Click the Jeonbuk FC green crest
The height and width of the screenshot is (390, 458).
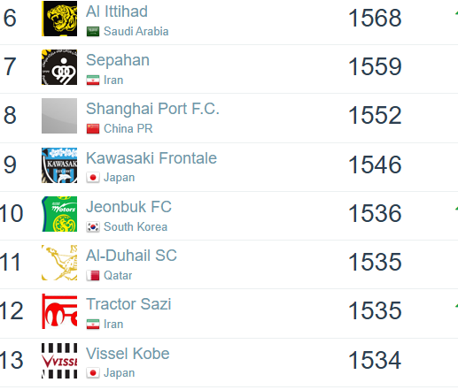click(59, 214)
